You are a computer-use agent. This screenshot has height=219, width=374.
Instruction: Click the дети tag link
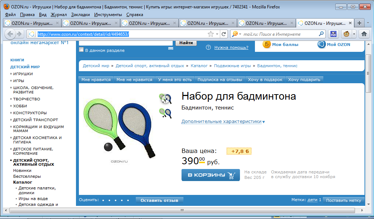[313, 200]
